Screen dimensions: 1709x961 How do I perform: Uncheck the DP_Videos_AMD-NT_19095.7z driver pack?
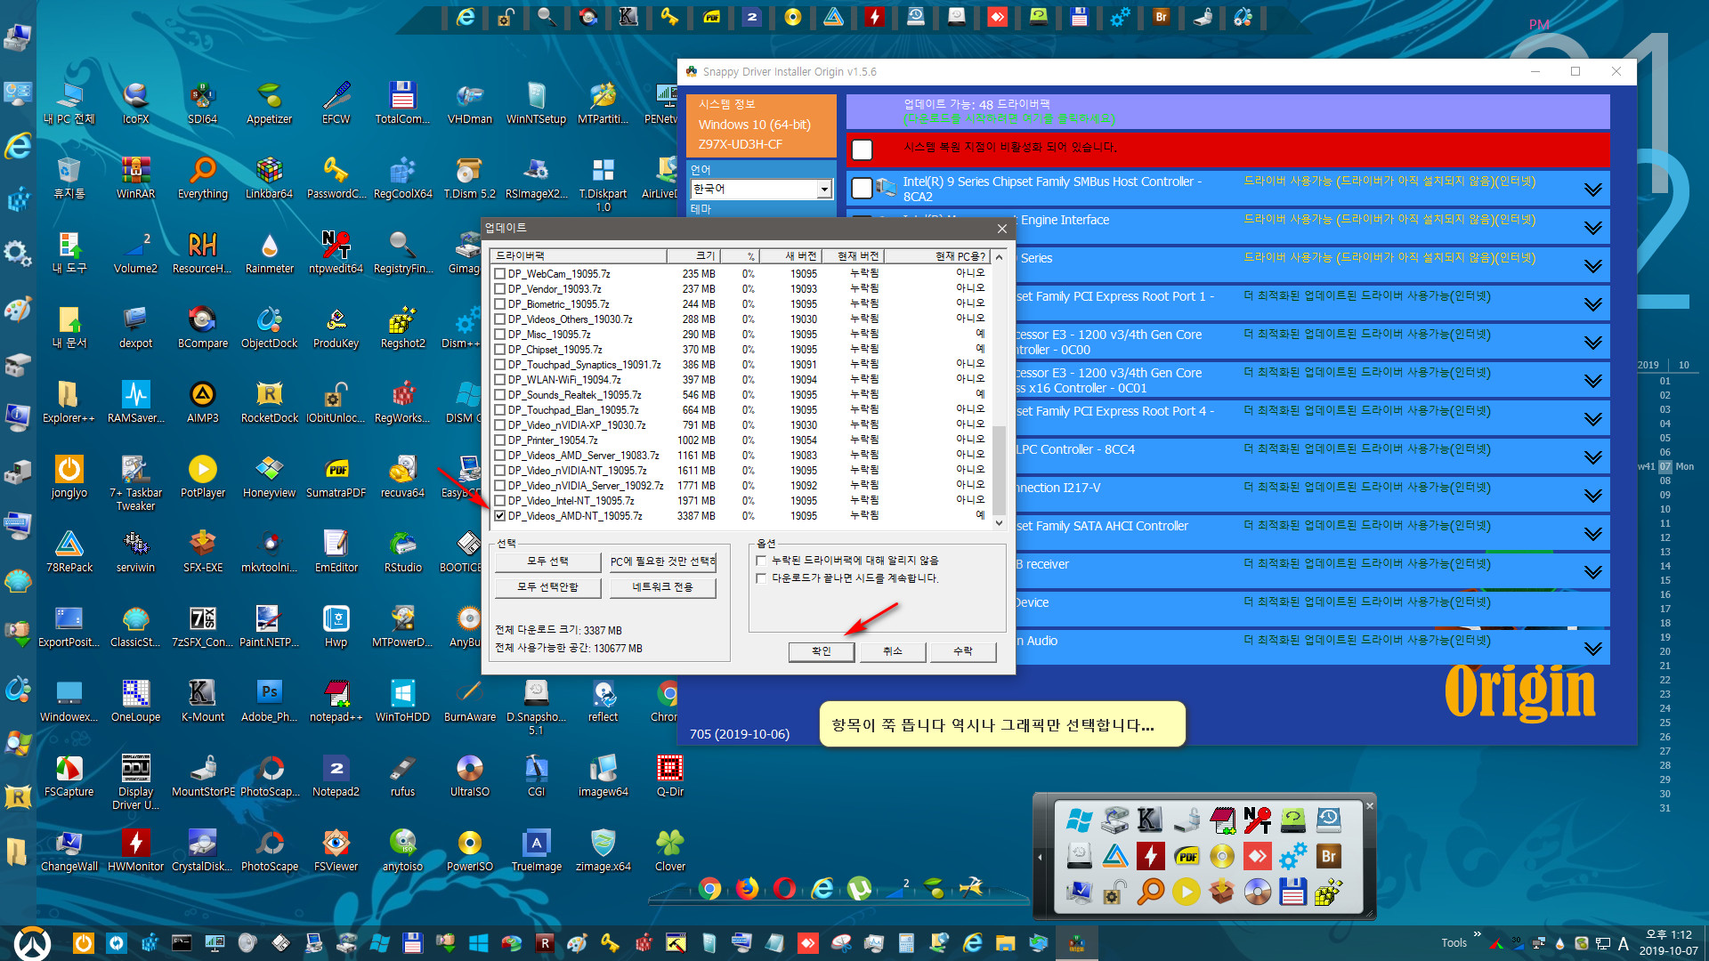(x=500, y=516)
